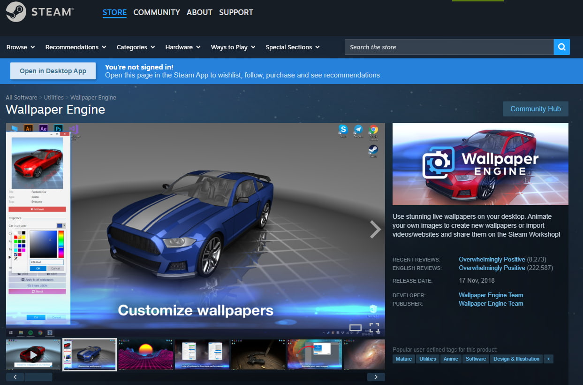Advance to next screenshot with right arrow

tap(375, 229)
